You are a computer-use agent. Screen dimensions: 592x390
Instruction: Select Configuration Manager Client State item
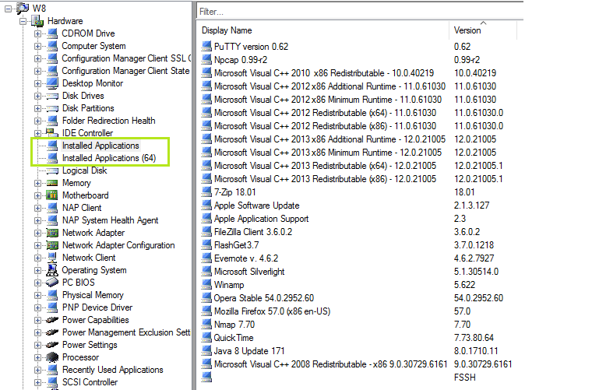pos(125,71)
